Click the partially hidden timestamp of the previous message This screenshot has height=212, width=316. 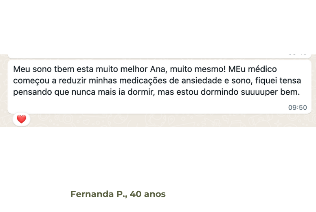[297, 55]
